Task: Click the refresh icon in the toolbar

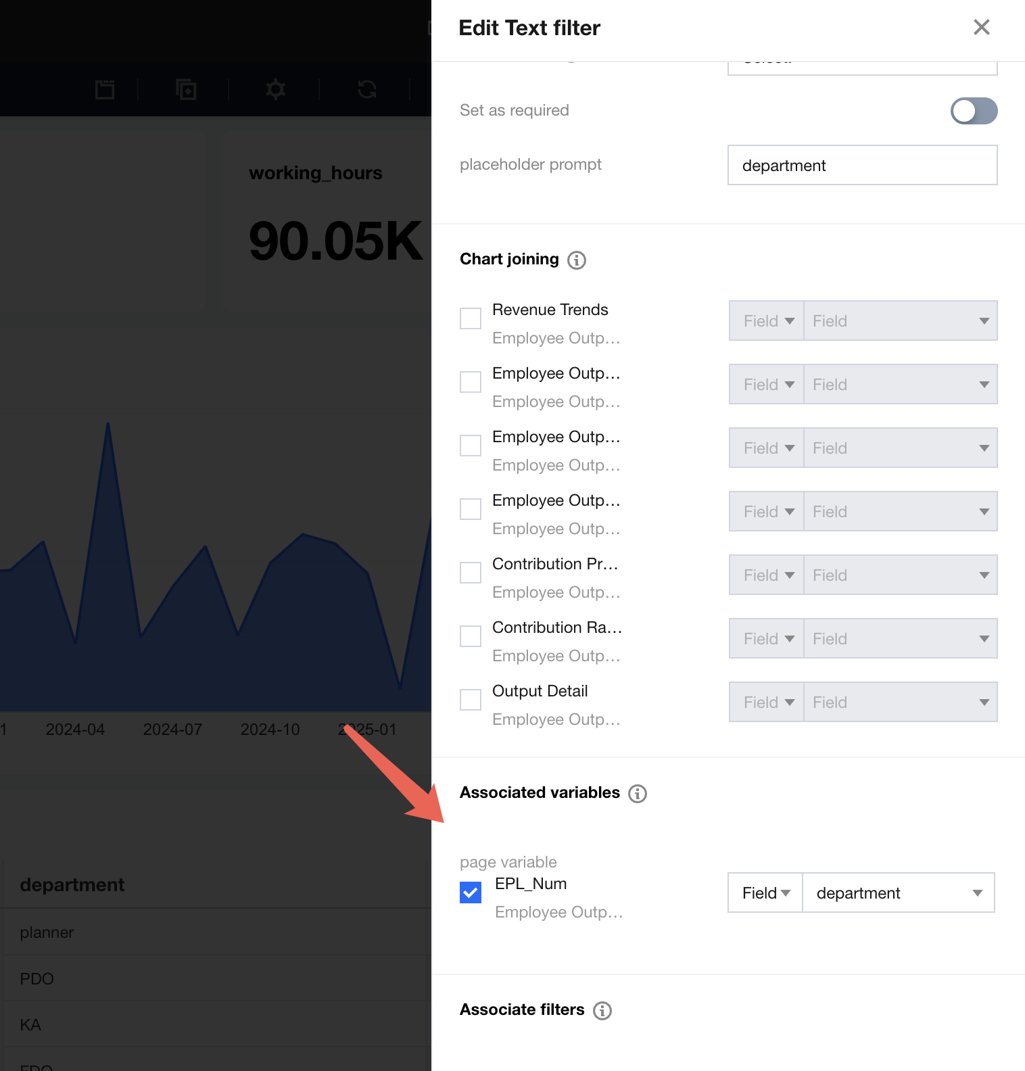Action: click(x=367, y=89)
